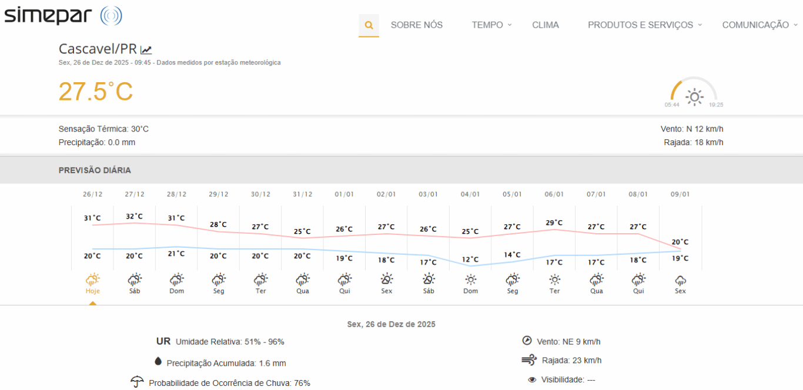Choose the Ter 06/01 sunny forecast icon
Screen dimensions: 803x390
click(554, 280)
